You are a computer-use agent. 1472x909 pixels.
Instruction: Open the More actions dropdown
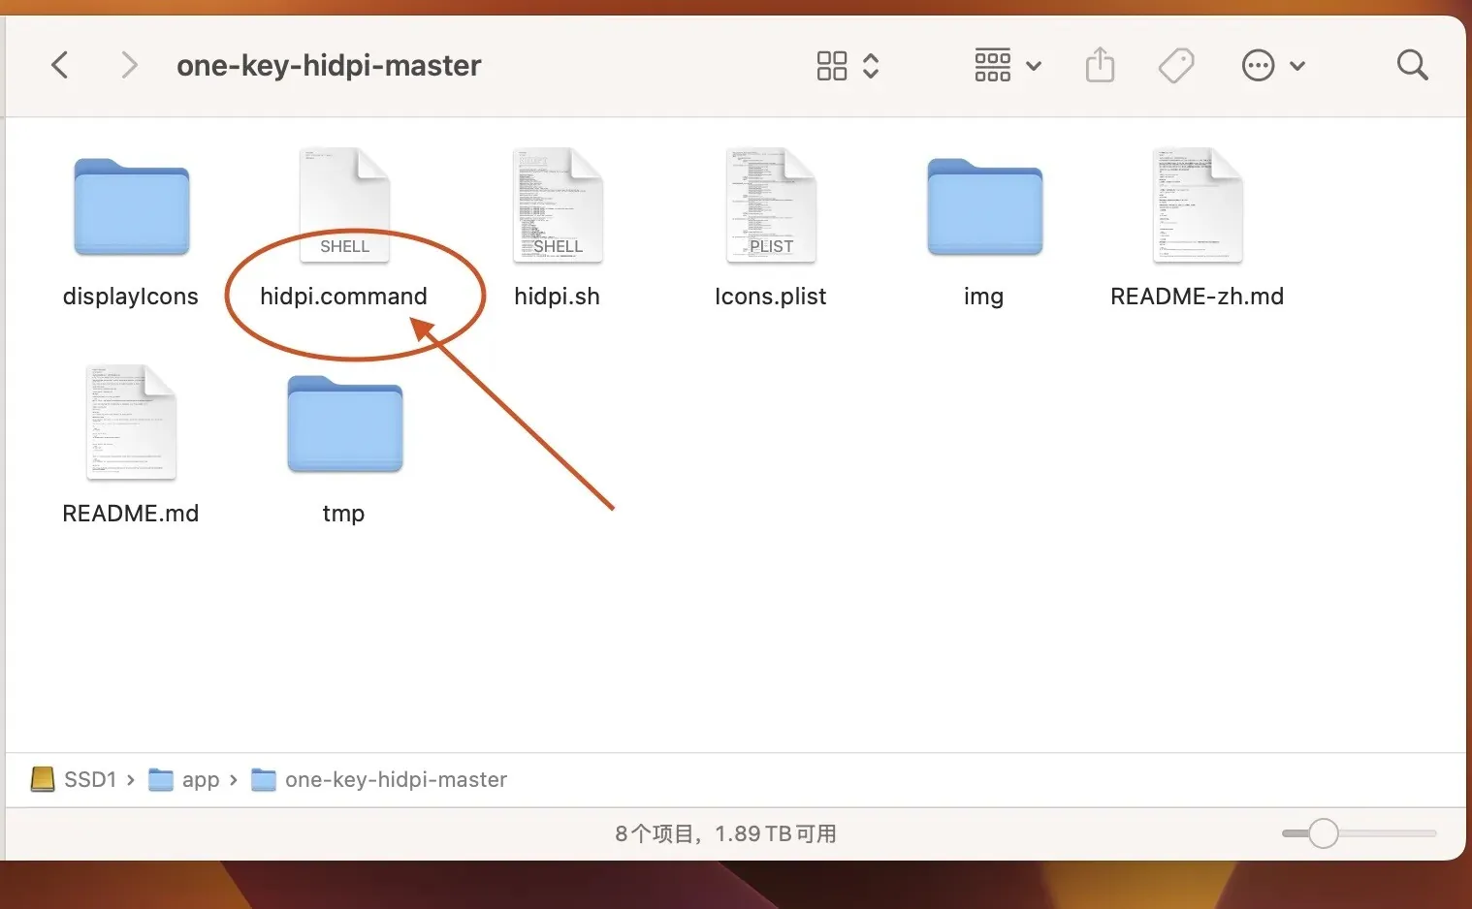(1273, 65)
